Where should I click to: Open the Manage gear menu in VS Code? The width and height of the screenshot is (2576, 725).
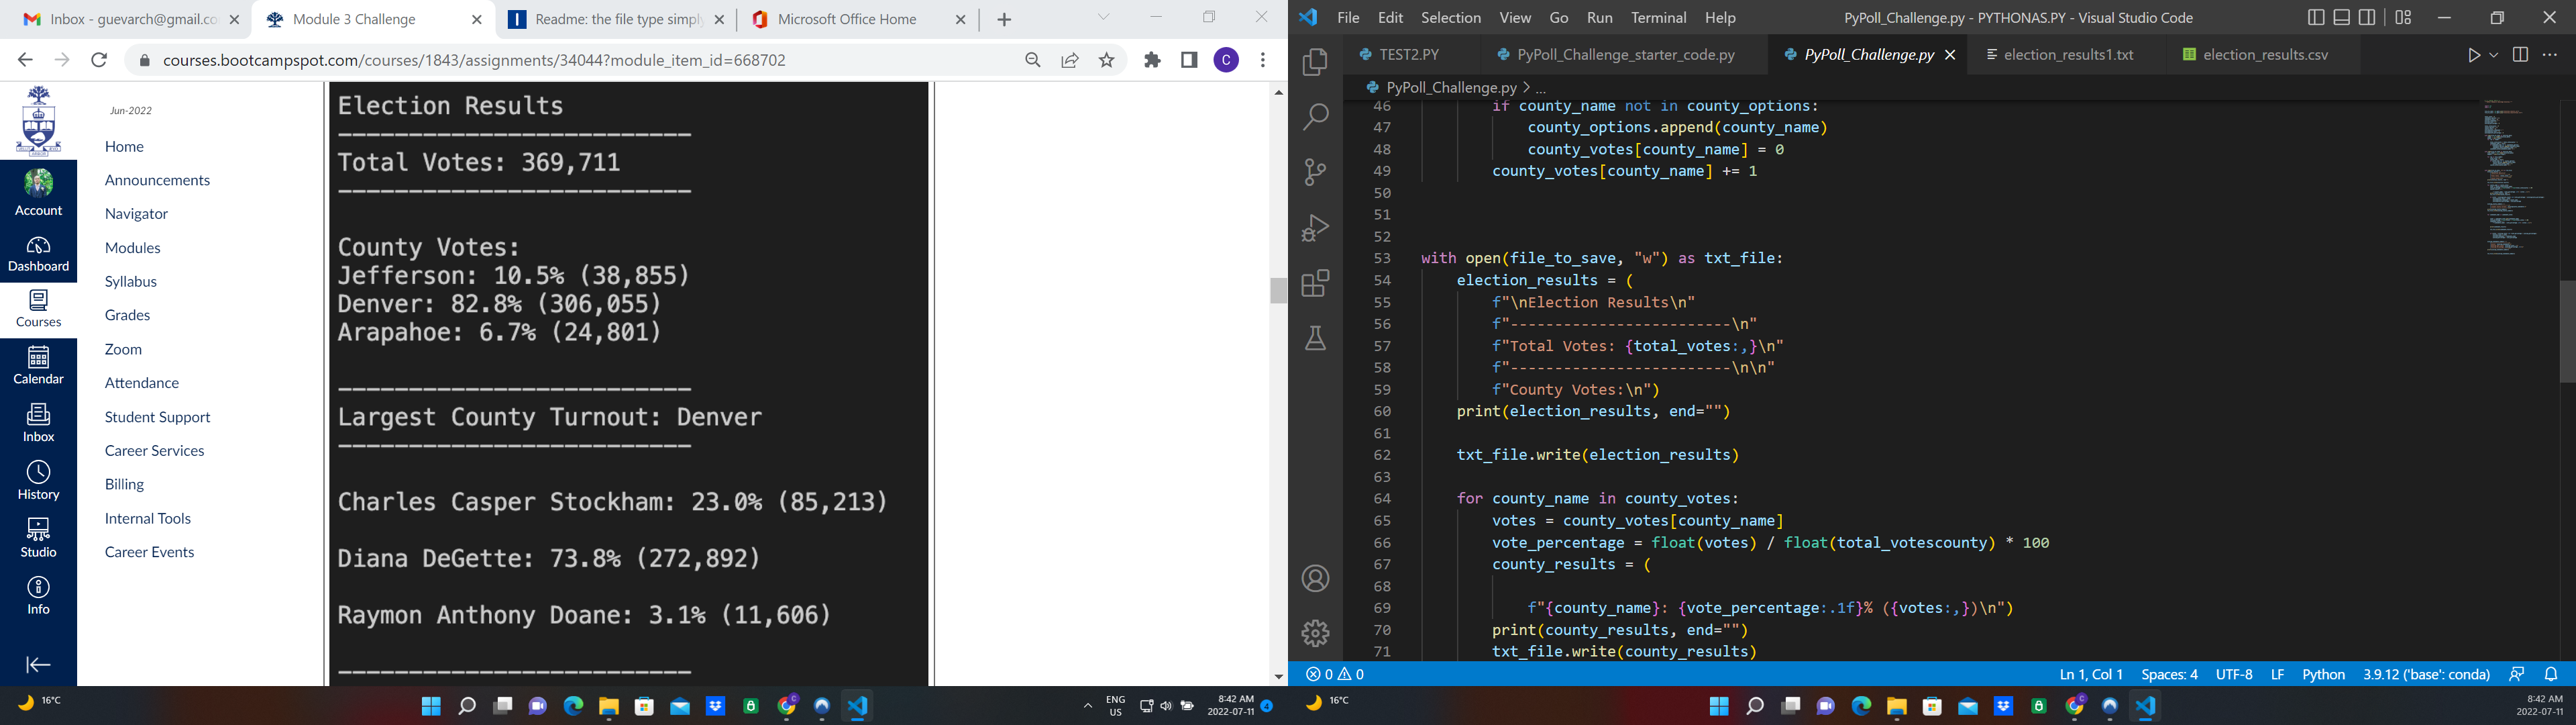point(1315,633)
